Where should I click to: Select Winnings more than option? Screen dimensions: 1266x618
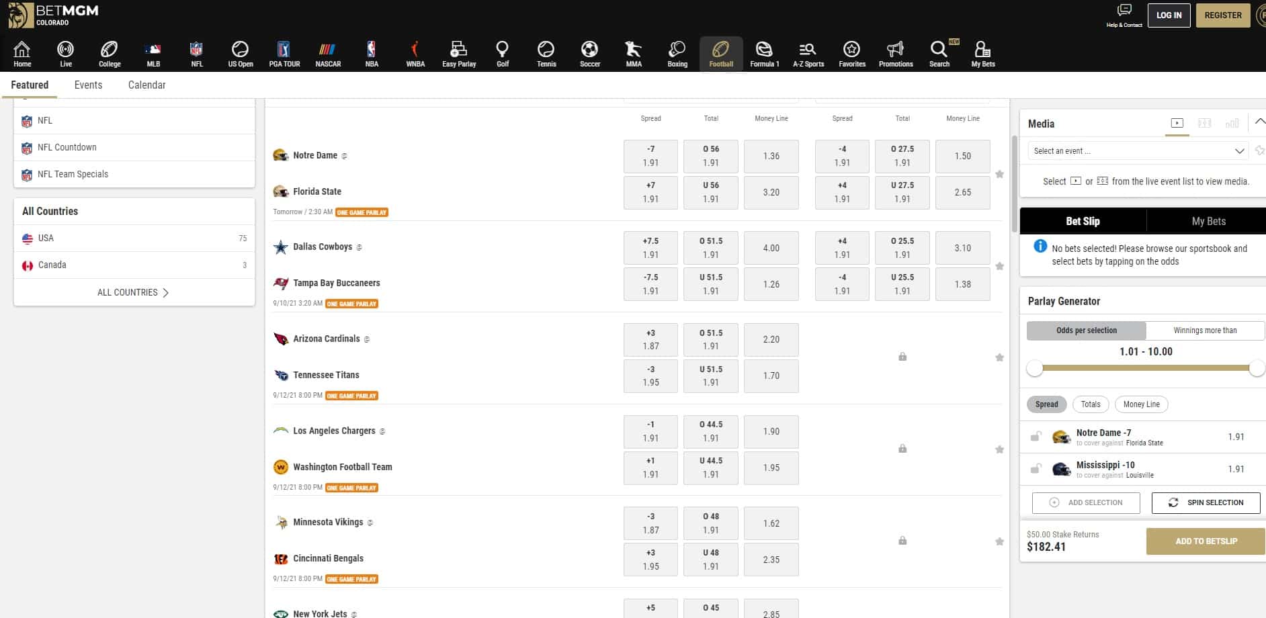(x=1205, y=330)
